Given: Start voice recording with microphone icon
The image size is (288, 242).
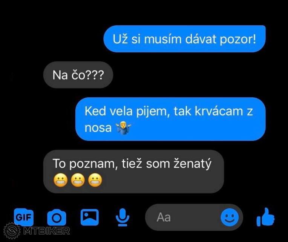Looking at the screenshot, I should 123,217.
